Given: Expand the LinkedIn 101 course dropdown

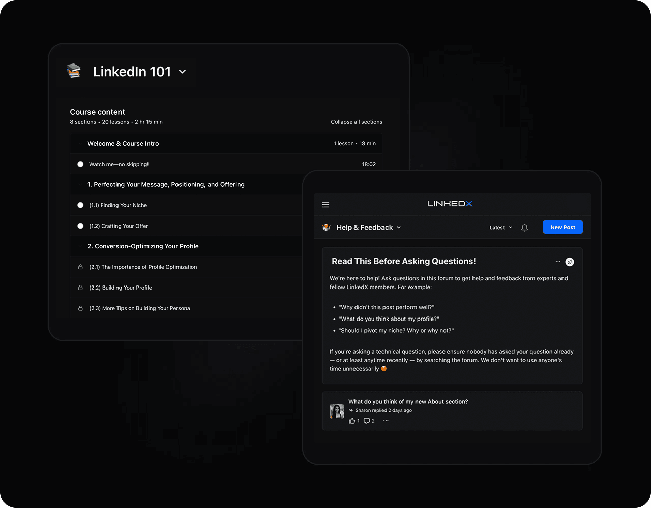Looking at the screenshot, I should (182, 72).
